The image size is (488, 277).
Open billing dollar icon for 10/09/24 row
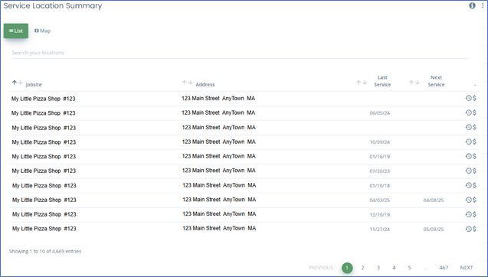point(474,142)
